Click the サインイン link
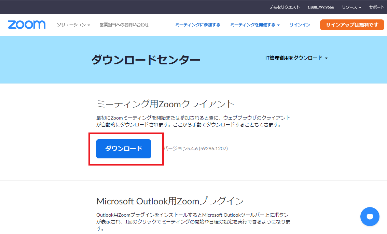 (x=300, y=25)
